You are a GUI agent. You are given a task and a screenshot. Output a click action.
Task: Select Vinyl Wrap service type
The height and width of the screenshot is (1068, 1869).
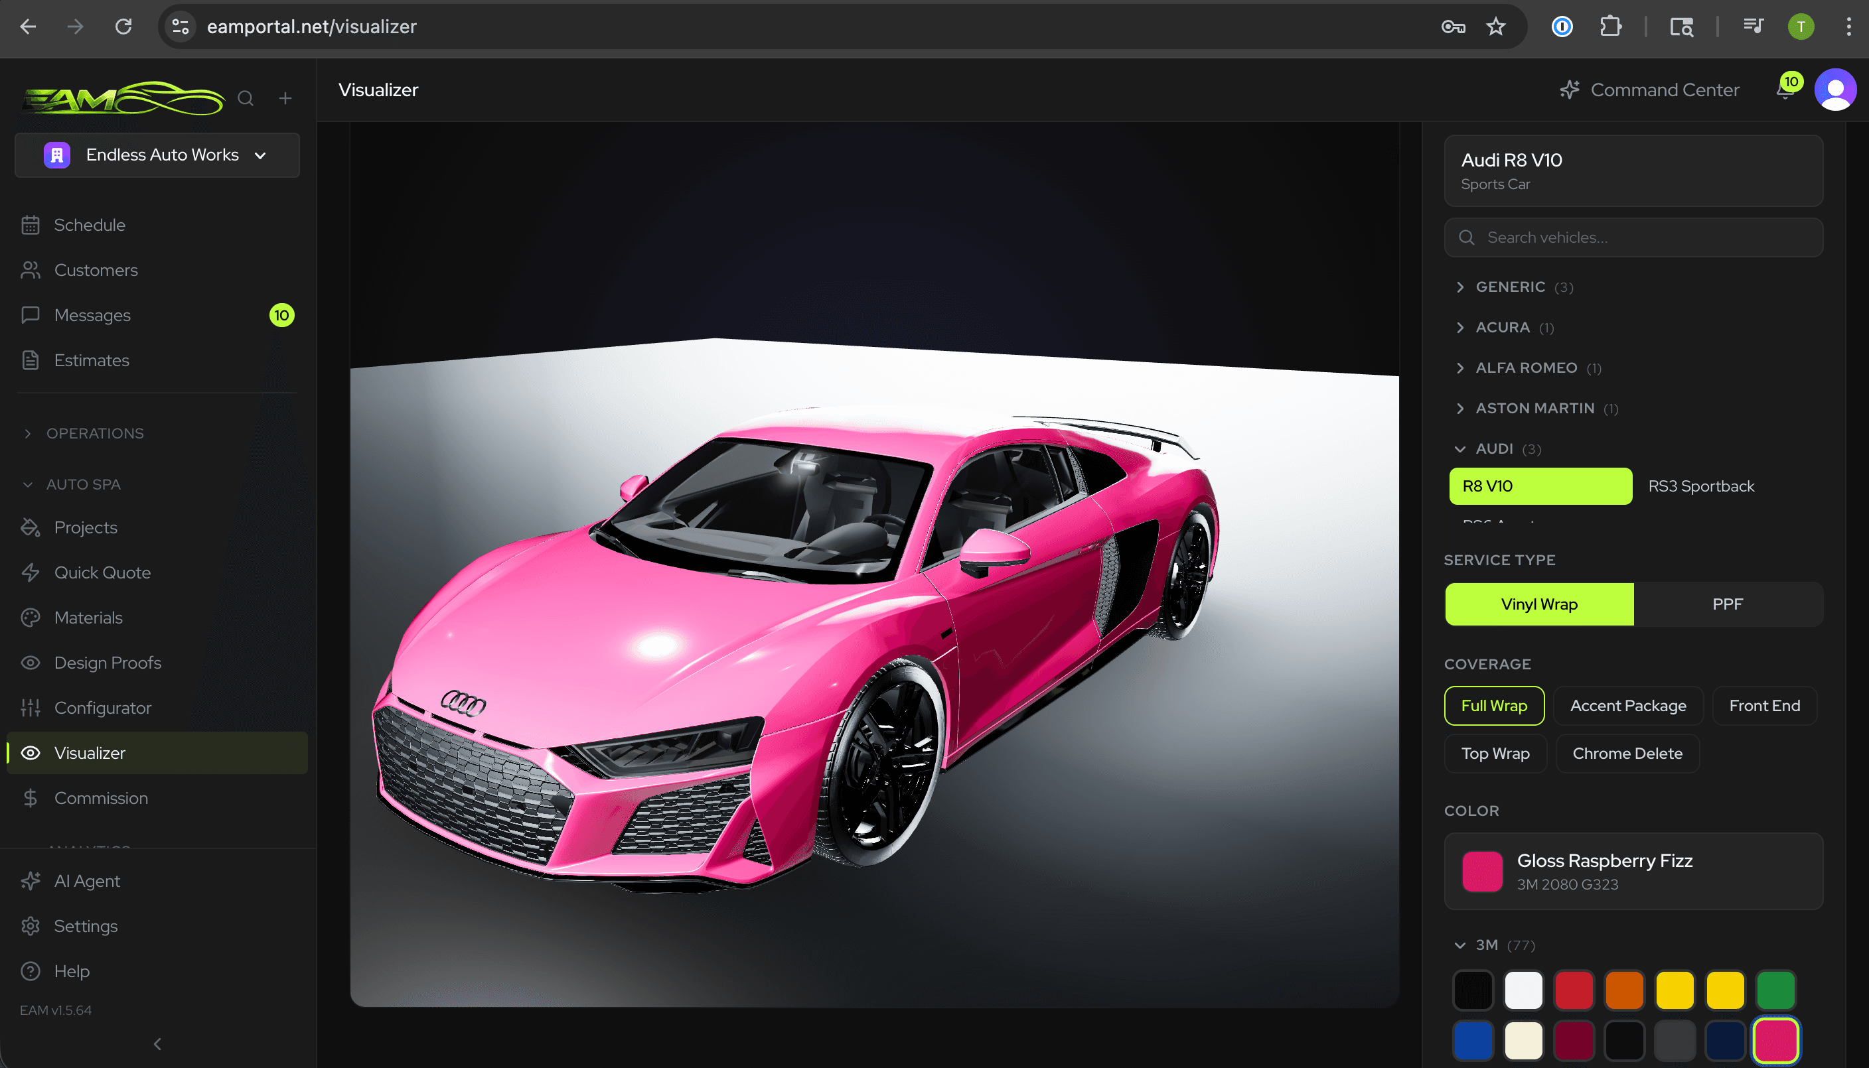(x=1538, y=604)
